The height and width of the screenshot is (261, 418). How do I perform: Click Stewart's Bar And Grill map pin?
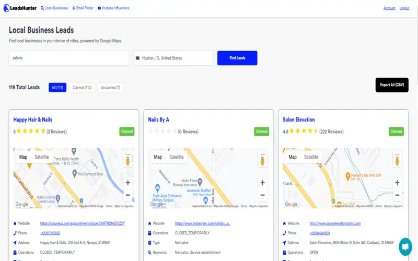[x=347, y=176]
